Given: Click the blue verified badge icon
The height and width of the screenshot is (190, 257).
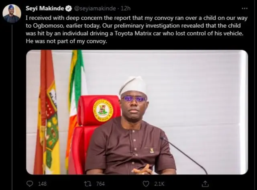Looking at the screenshot, I should click(69, 8).
